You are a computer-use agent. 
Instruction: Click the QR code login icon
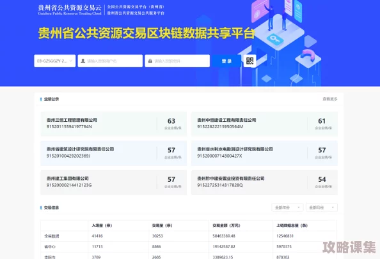point(249,61)
